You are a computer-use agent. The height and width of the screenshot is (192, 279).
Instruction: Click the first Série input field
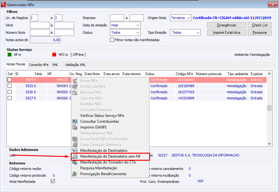pyautogui.click(x=40, y=25)
